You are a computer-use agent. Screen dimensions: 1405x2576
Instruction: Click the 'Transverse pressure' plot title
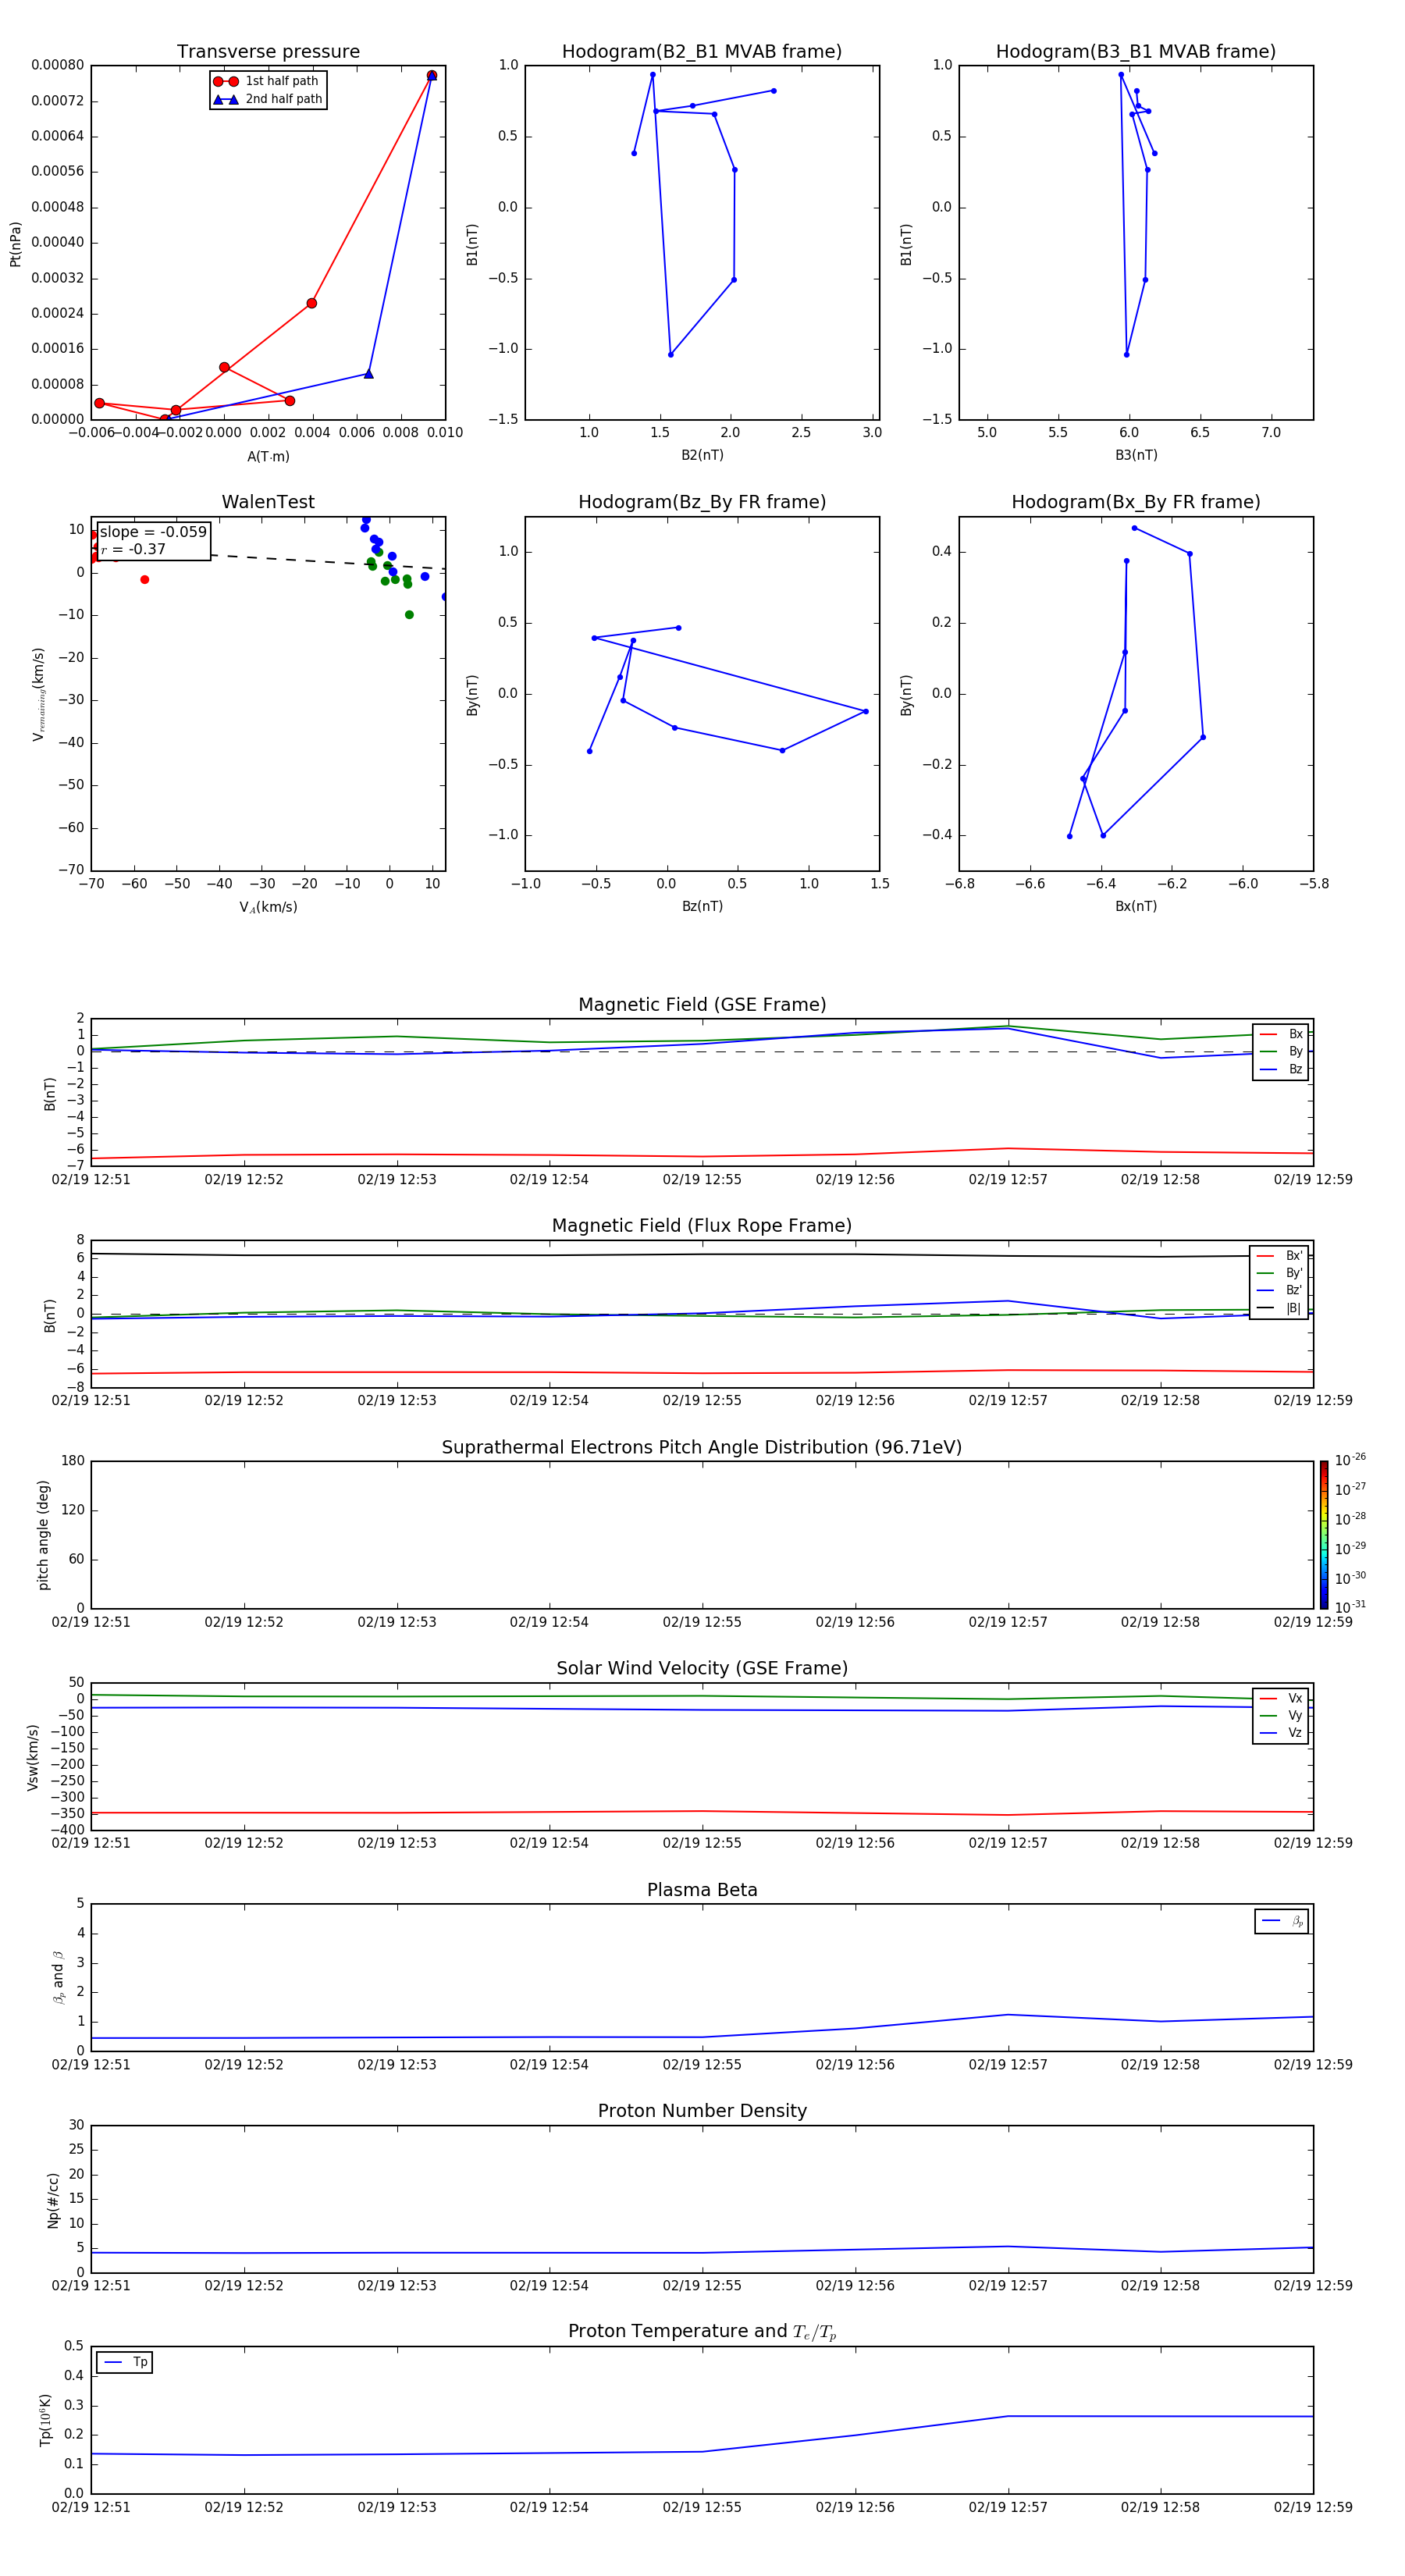click(268, 52)
